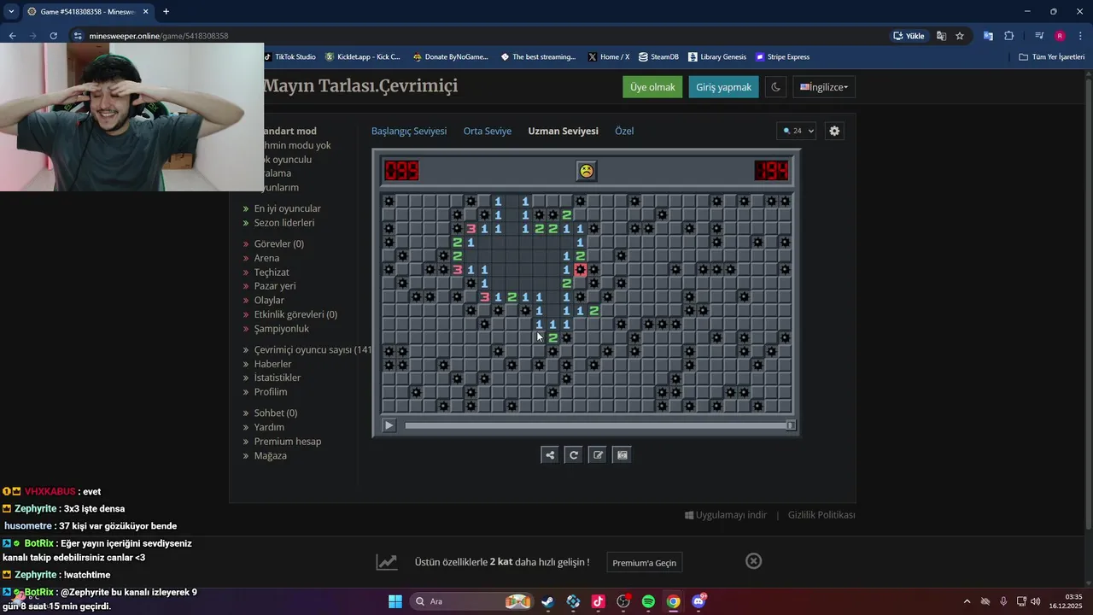
Task: Open En iyi oyuncular link
Action: 288,208
